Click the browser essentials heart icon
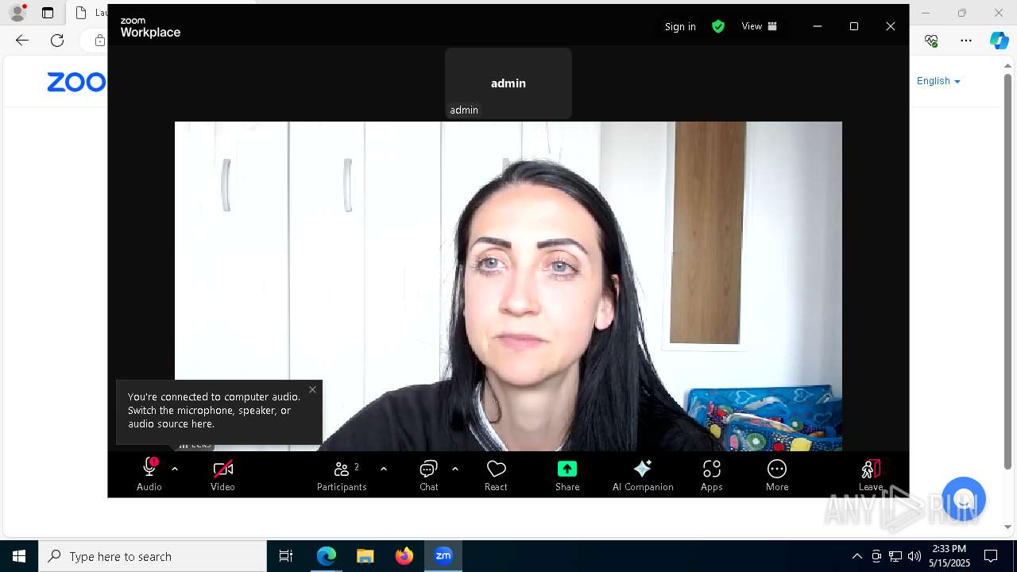Image resolution: width=1017 pixels, height=572 pixels. coord(931,41)
